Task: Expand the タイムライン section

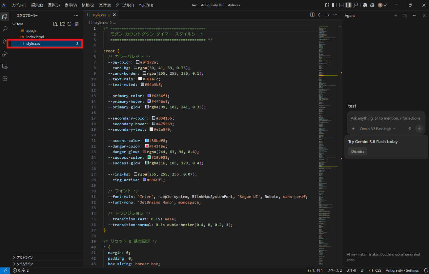Action: tap(47, 264)
